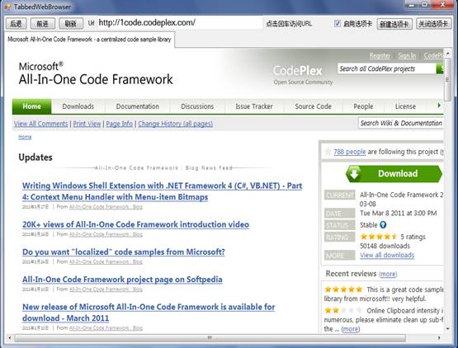
Task: Open the Home navigation tab
Action: pos(32,106)
